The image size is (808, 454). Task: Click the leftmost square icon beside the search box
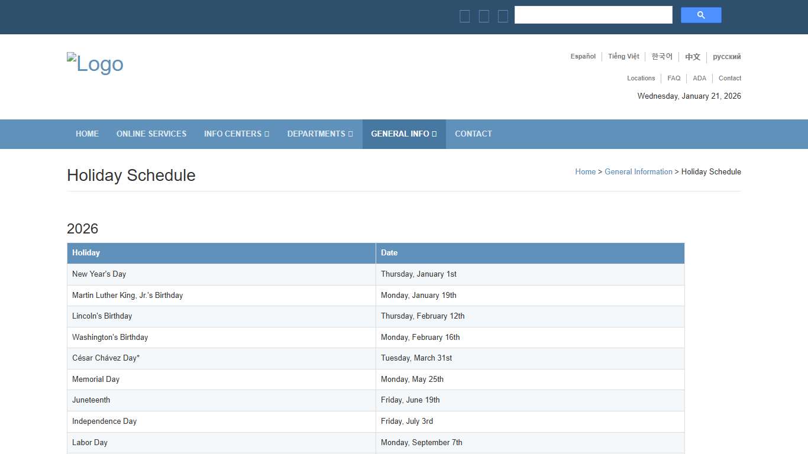[x=464, y=17]
